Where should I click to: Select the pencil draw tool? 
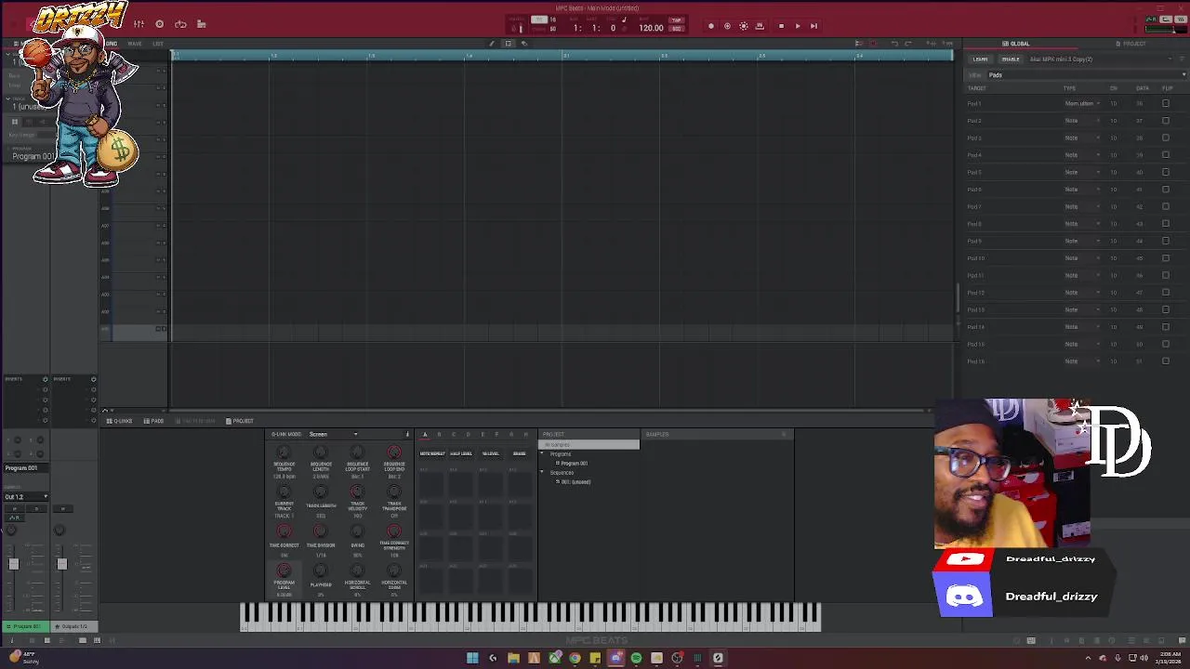[x=492, y=44]
